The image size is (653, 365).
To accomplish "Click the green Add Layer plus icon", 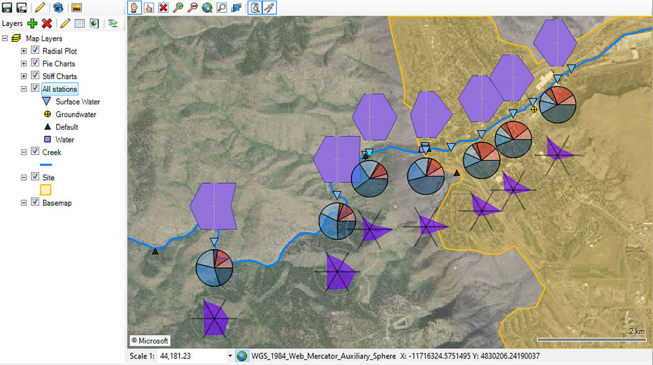I will tap(32, 23).
